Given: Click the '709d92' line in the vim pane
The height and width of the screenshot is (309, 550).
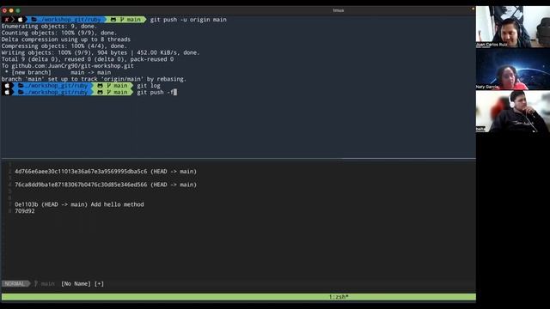Looking at the screenshot, I should [25, 211].
